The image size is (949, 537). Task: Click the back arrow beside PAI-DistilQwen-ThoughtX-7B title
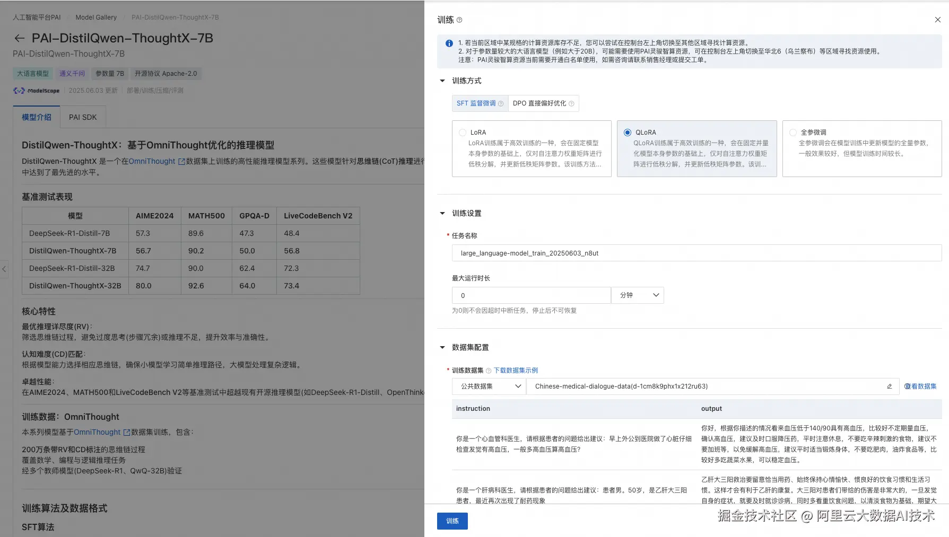pyautogui.click(x=20, y=38)
